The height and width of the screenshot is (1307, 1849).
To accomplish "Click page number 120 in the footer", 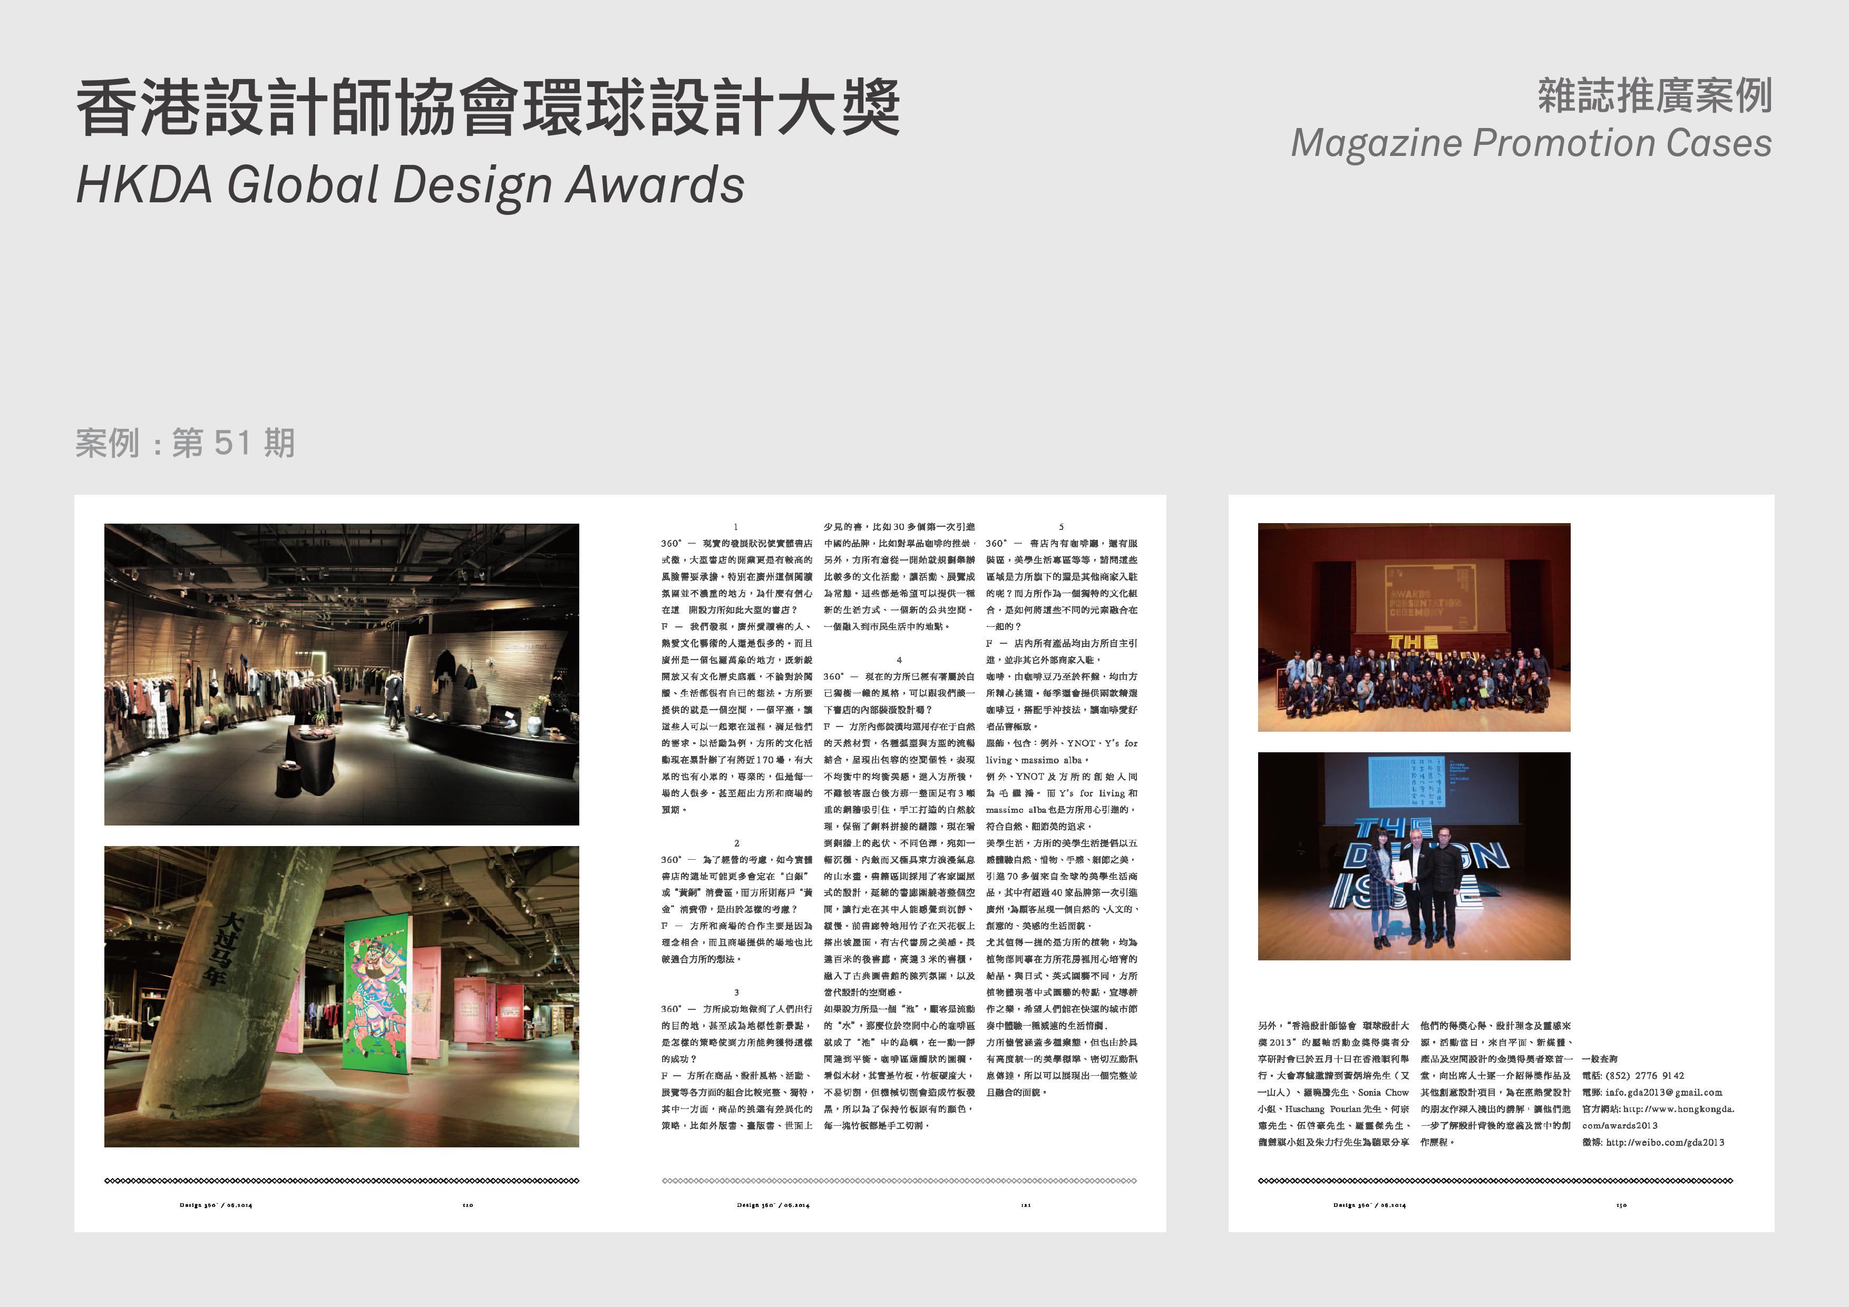I will [468, 1206].
